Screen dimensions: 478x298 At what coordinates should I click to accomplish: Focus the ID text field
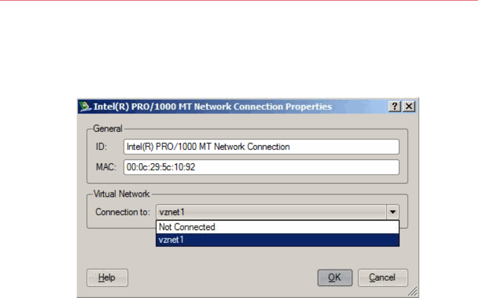pos(261,147)
